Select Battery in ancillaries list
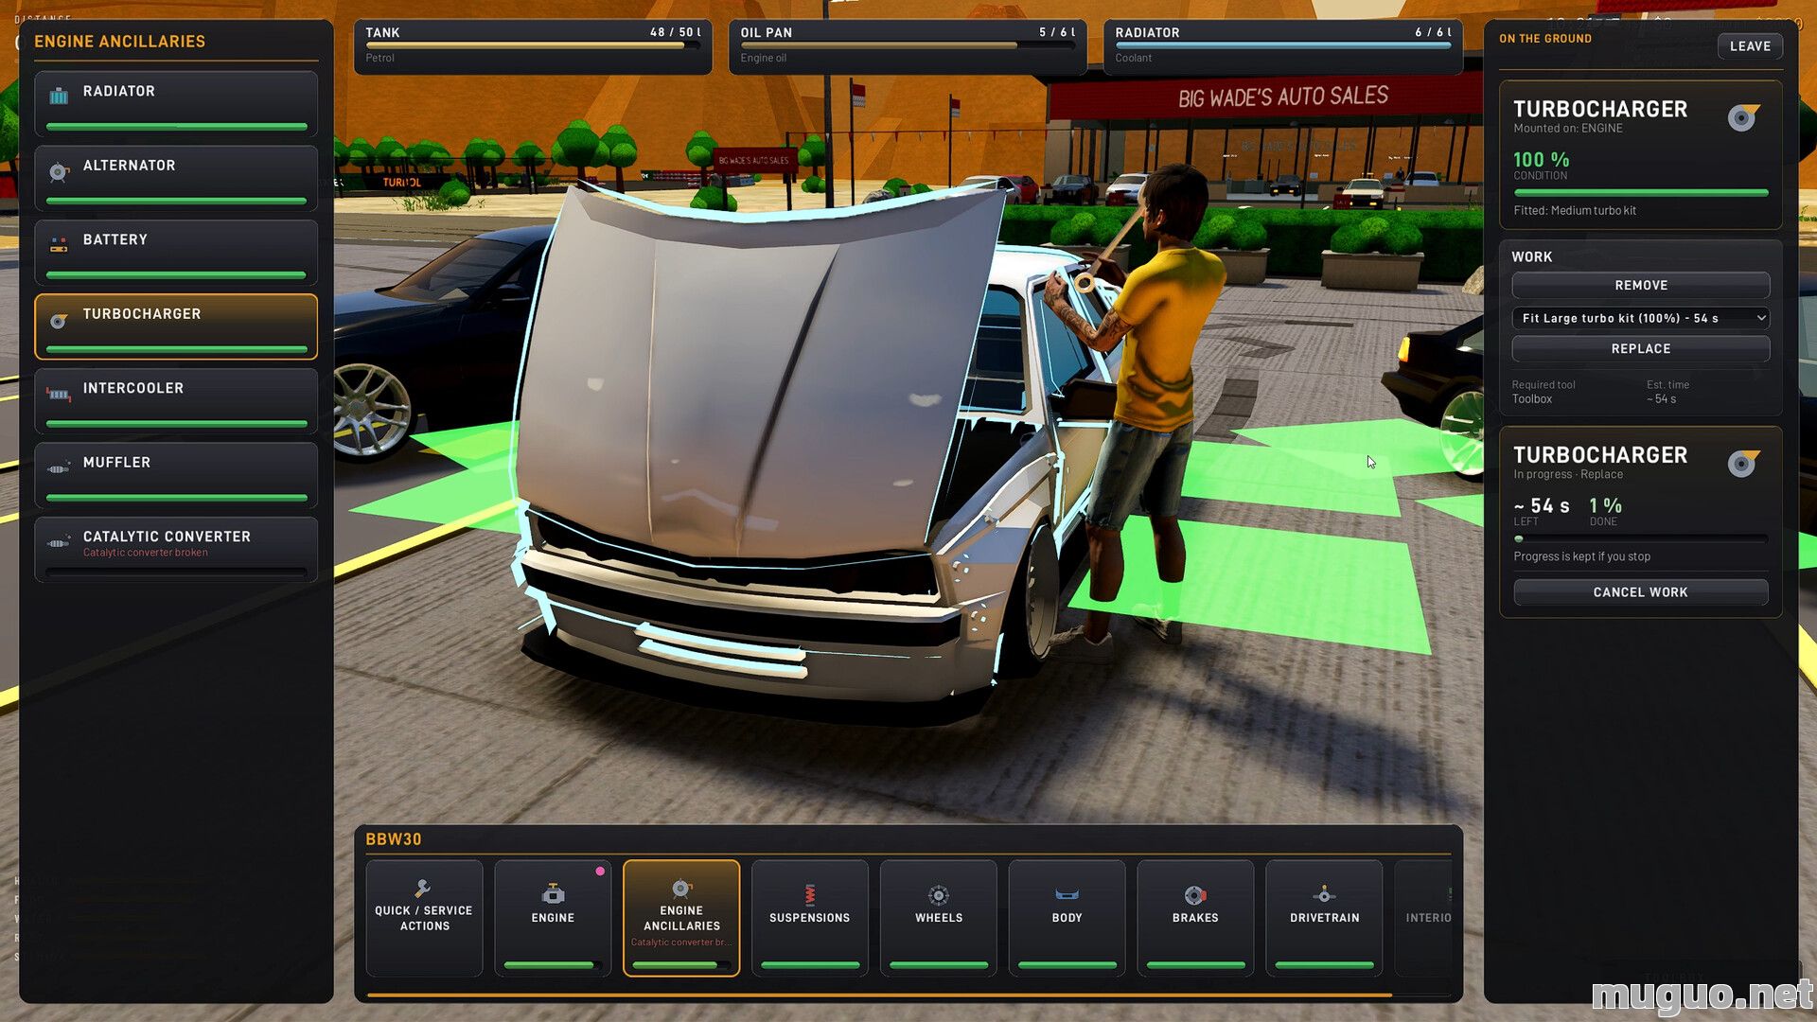The width and height of the screenshot is (1817, 1022). coord(176,252)
